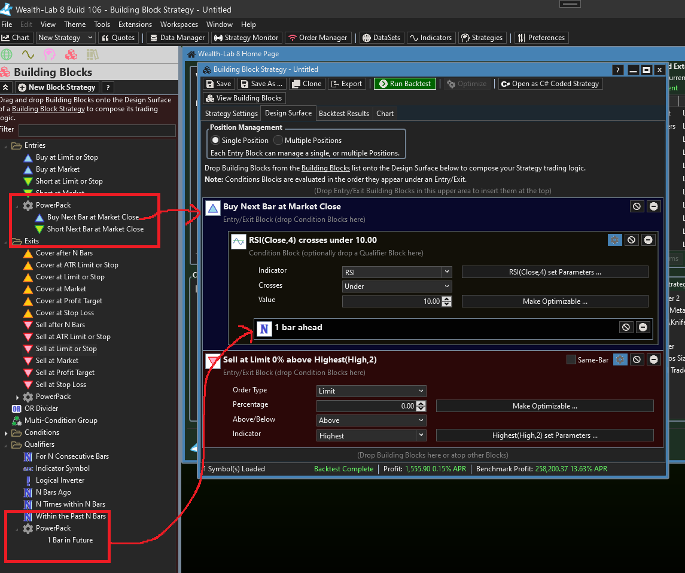This screenshot has width=685, height=573.
Task: Open the Quotes tool
Action: 118,38
